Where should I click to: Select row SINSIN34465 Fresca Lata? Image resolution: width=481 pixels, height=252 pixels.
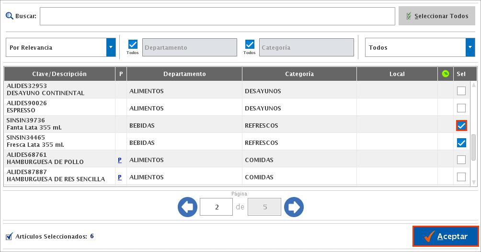tap(237, 141)
